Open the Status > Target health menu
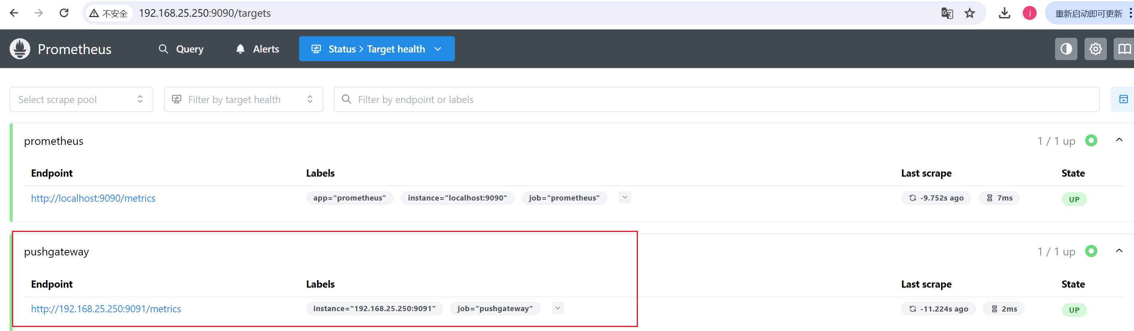Screen dimensions: 1134x331 click(377, 49)
